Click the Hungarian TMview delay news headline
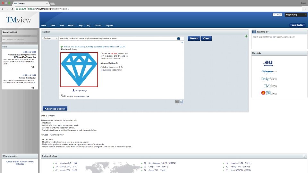 coord(22,56)
